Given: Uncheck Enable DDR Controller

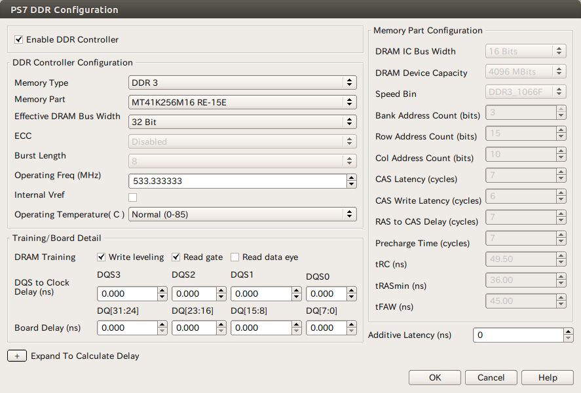Looking at the screenshot, I should click(x=19, y=40).
